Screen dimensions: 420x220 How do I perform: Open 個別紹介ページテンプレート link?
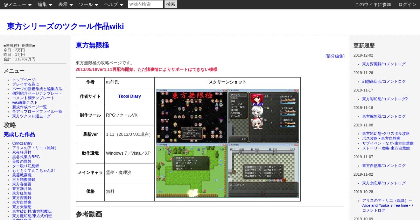[37, 94]
